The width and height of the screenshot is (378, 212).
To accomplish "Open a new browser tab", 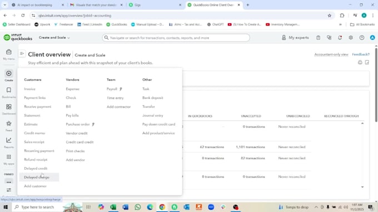I will click(x=247, y=5).
